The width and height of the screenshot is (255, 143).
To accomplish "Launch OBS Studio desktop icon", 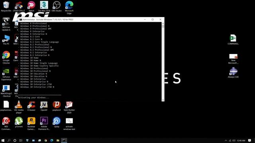I will coord(57,6).
